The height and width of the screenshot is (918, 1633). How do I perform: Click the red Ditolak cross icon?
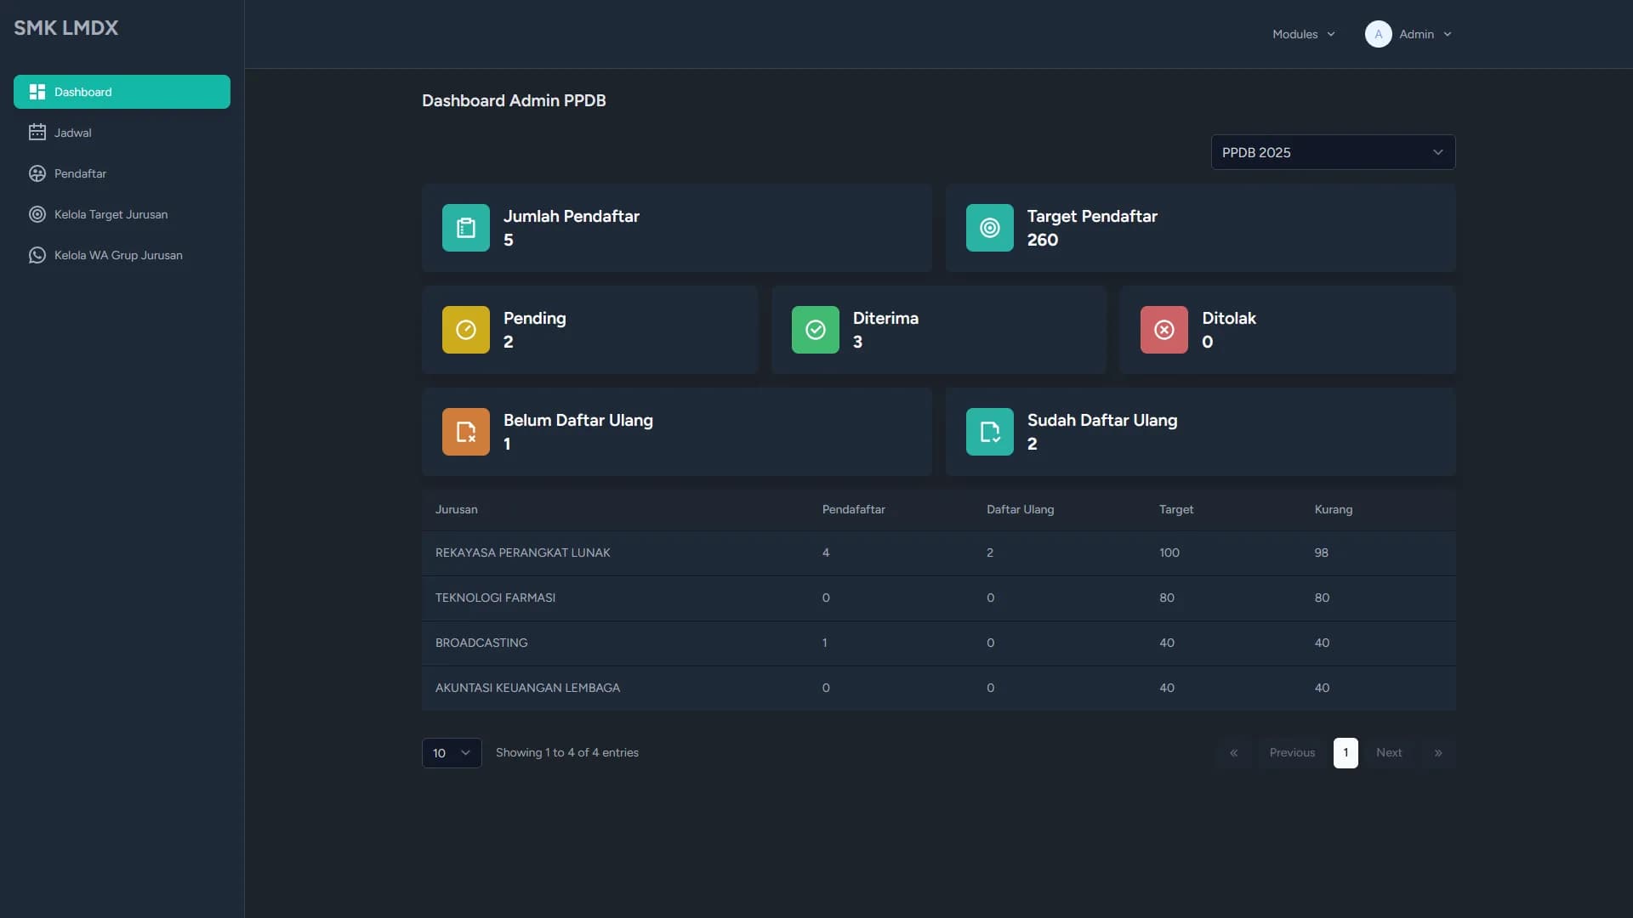(x=1164, y=330)
